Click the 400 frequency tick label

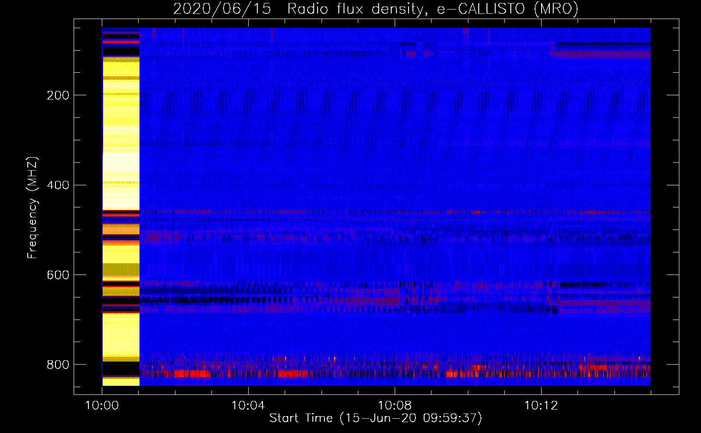58,185
